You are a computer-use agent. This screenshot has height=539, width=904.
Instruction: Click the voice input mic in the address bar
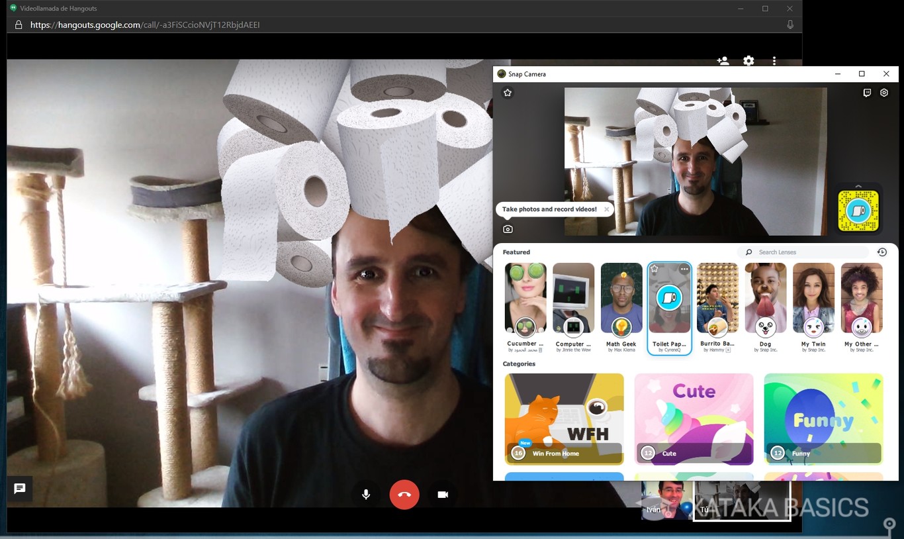(x=790, y=24)
